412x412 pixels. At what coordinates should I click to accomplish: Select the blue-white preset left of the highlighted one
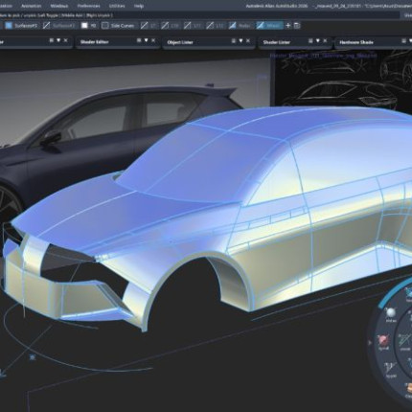pos(240,26)
